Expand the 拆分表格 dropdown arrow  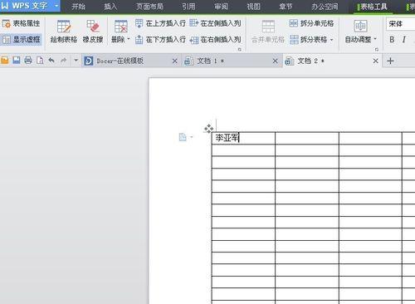coord(331,40)
